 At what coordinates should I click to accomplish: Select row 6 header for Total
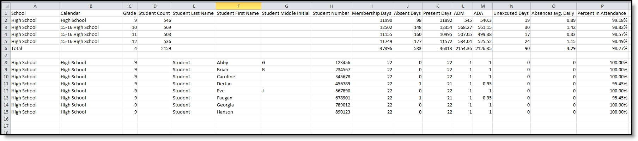point(6,49)
